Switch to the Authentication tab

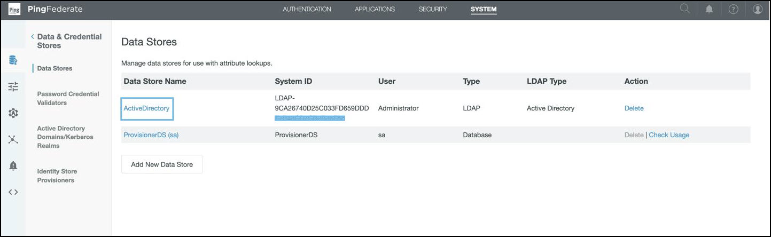point(307,10)
